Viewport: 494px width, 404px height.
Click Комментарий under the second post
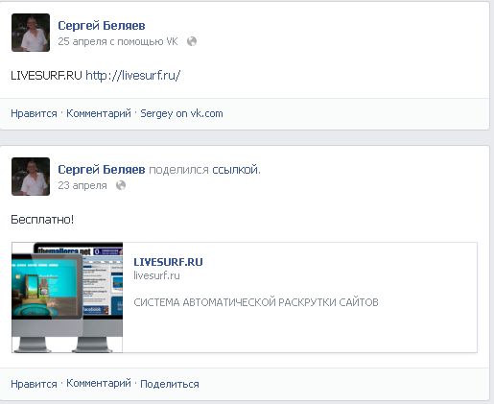[x=99, y=384]
